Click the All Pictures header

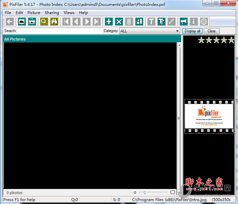[x=92, y=39]
